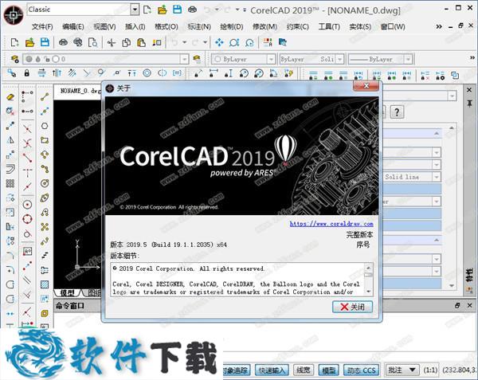Viewport: 478px width, 380px height.
Task: Open the 绘制(D) menu
Action: click(x=232, y=27)
